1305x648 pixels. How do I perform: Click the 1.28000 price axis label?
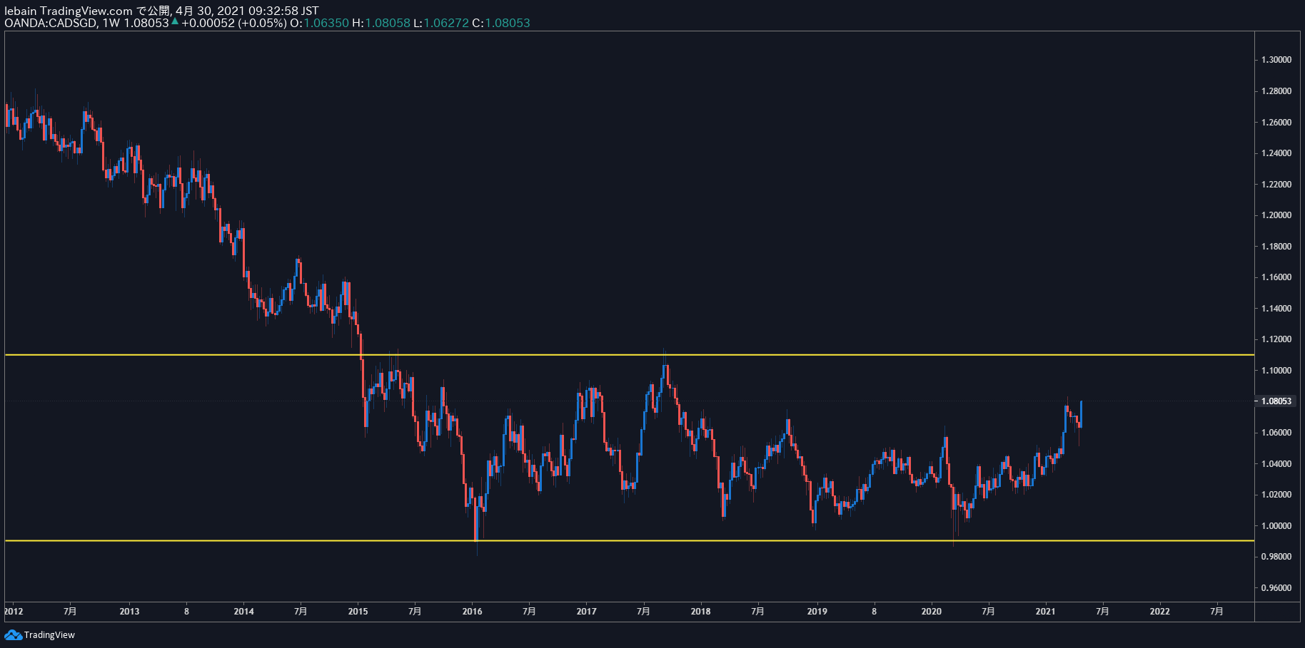1276,91
